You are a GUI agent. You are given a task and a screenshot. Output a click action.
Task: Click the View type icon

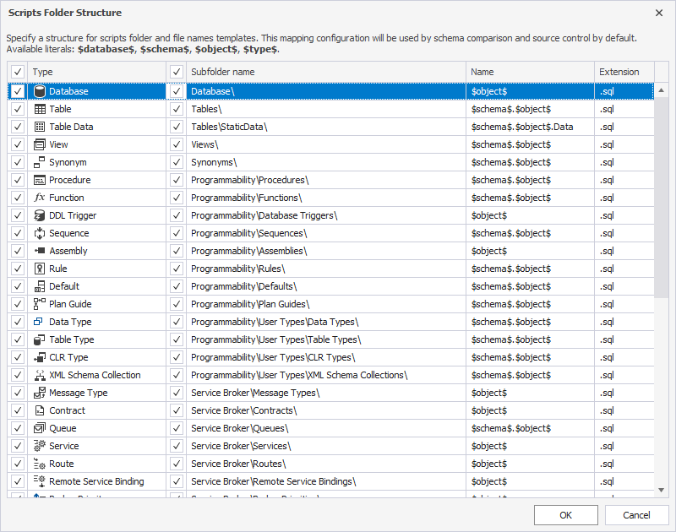pos(39,144)
